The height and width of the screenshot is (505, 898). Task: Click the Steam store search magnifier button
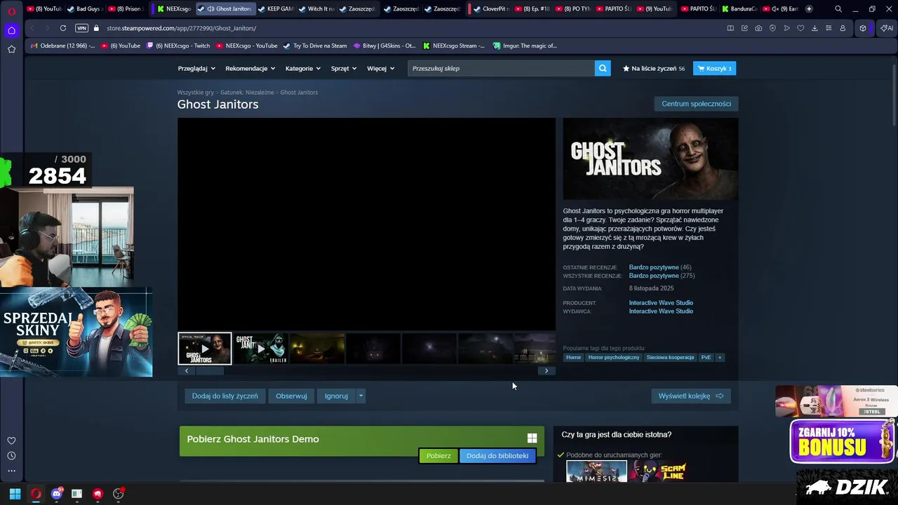603,68
